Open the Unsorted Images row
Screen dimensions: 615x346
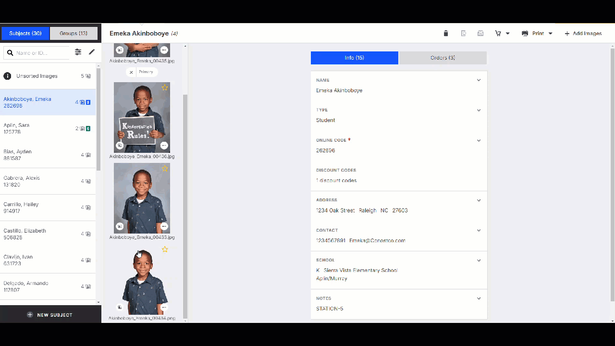[48, 76]
